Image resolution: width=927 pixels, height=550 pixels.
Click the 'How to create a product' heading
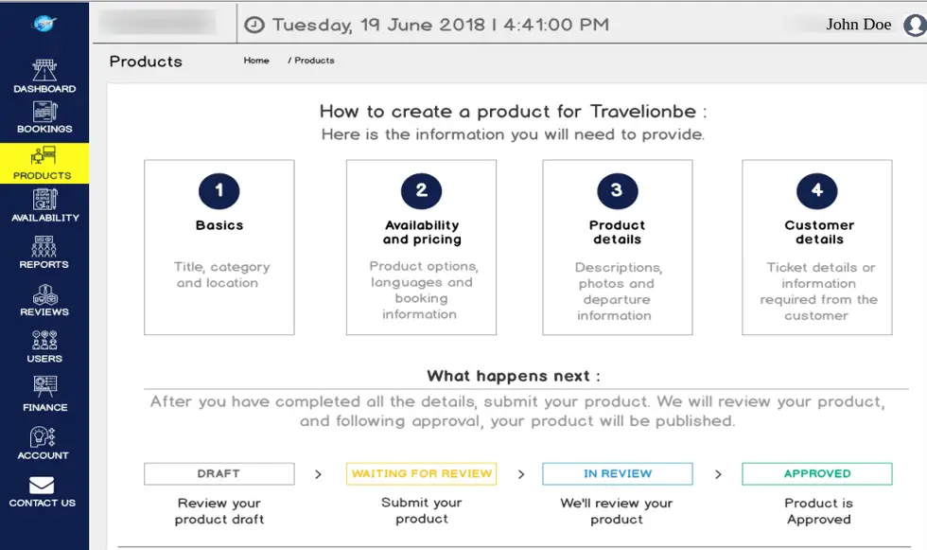(x=513, y=111)
